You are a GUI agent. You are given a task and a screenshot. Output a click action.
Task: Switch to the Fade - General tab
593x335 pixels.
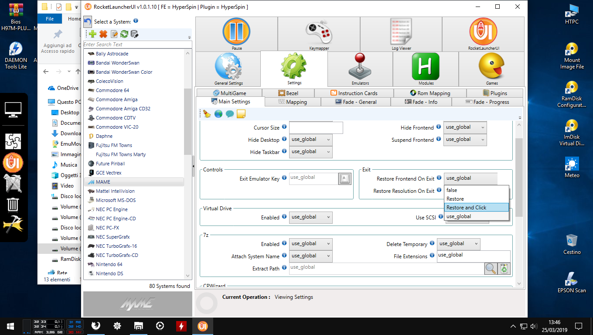355,102
